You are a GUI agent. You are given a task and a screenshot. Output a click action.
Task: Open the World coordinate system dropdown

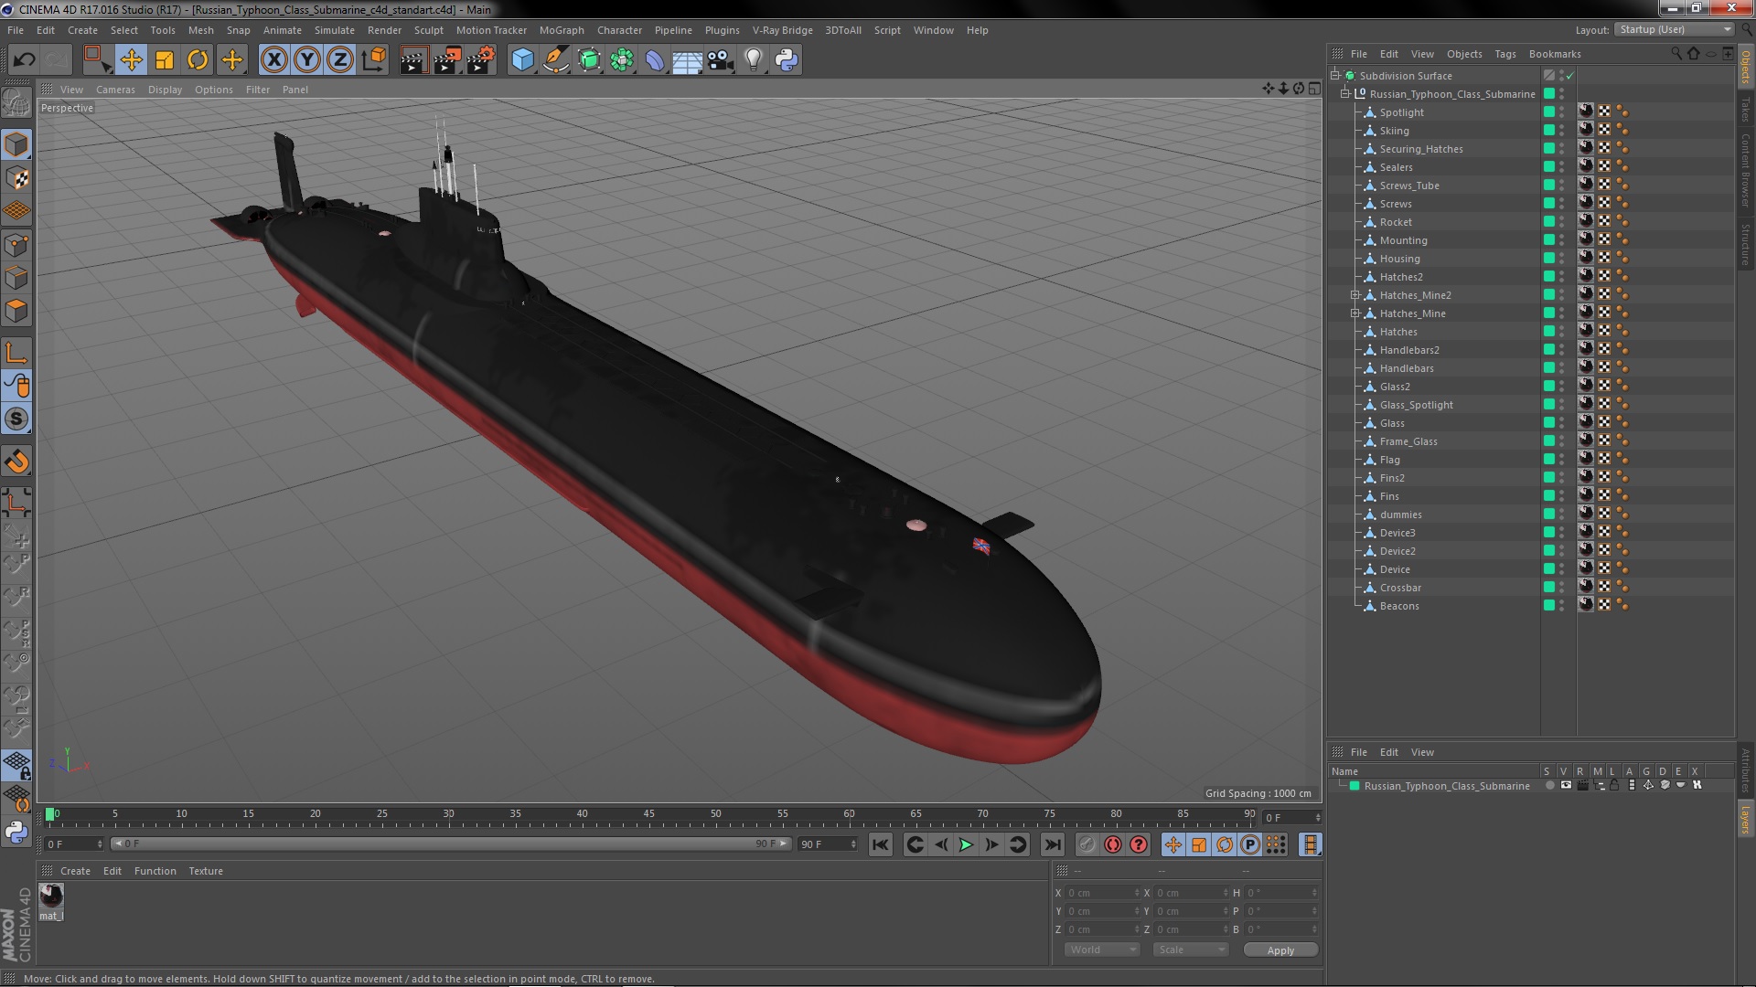point(1102,950)
